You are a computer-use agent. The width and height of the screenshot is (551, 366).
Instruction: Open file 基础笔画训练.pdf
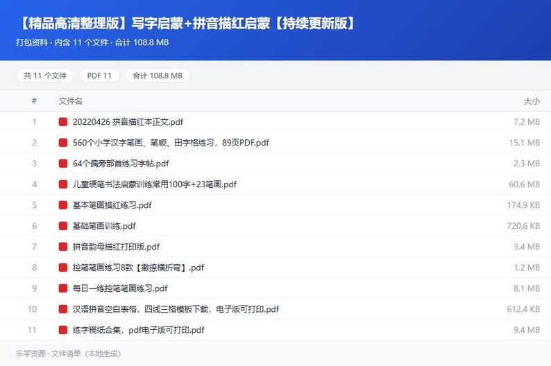(104, 226)
